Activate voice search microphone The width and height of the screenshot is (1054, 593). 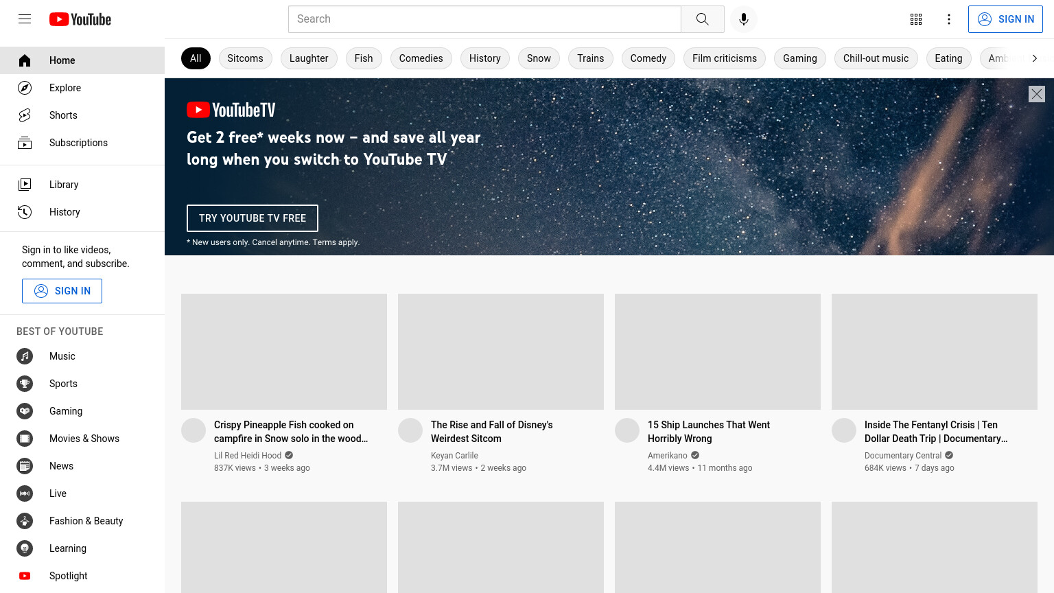pos(744,19)
